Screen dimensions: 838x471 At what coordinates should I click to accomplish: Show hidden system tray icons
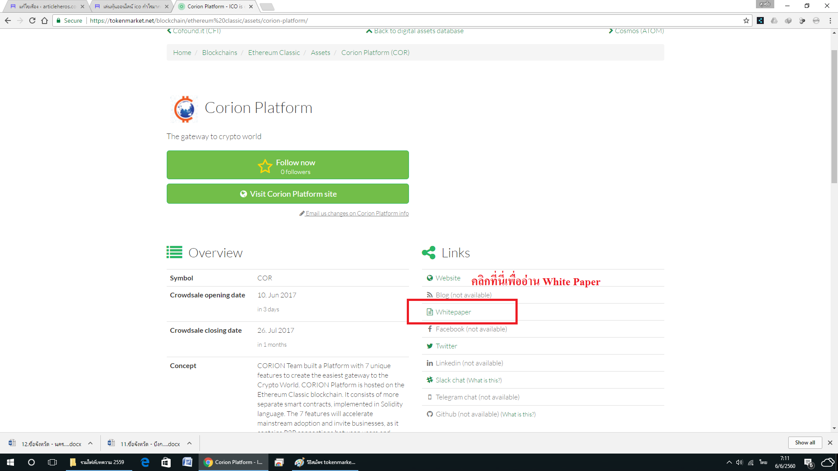click(729, 462)
